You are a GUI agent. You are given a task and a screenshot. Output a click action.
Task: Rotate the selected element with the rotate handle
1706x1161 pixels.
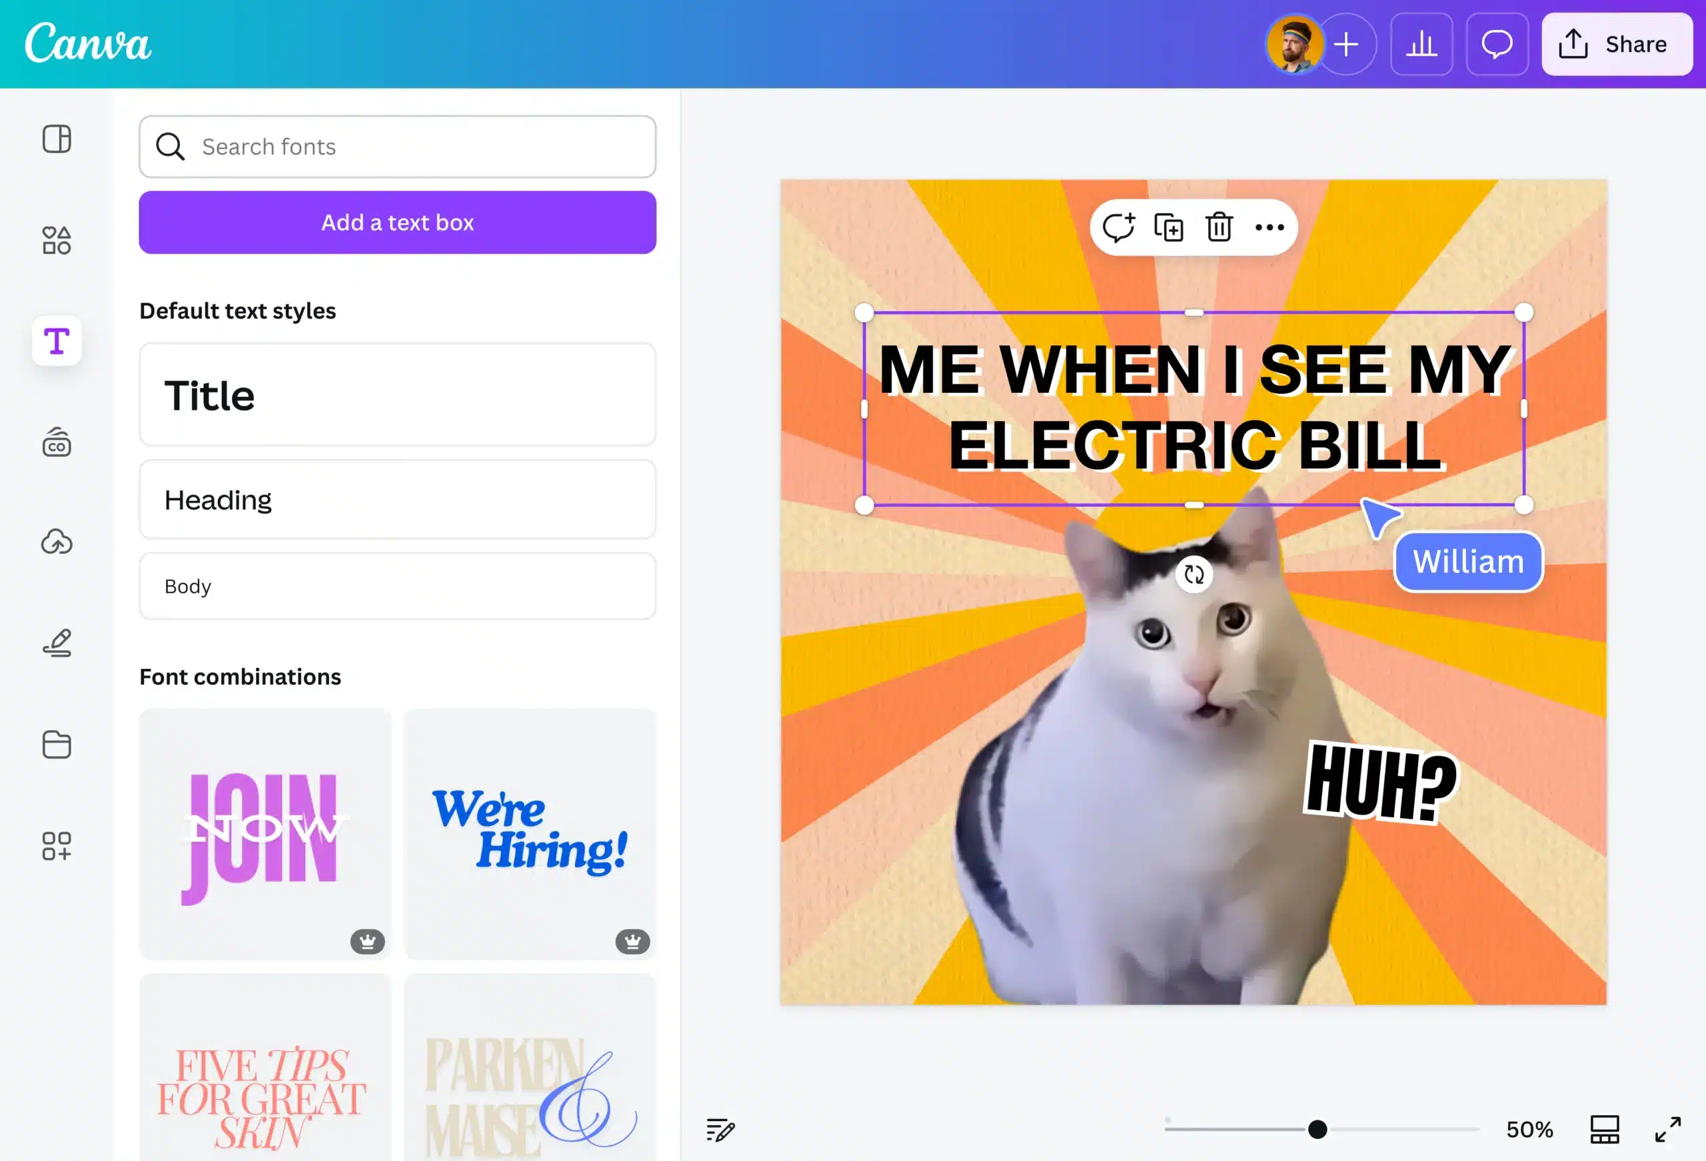1194,575
